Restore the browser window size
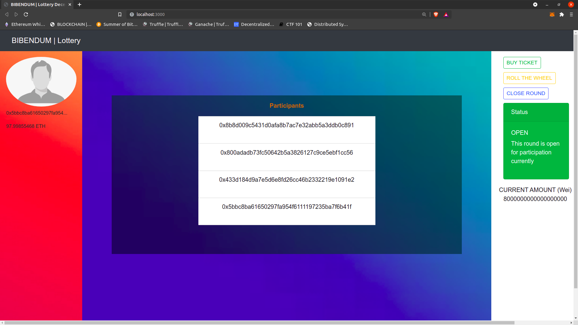 point(559,5)
